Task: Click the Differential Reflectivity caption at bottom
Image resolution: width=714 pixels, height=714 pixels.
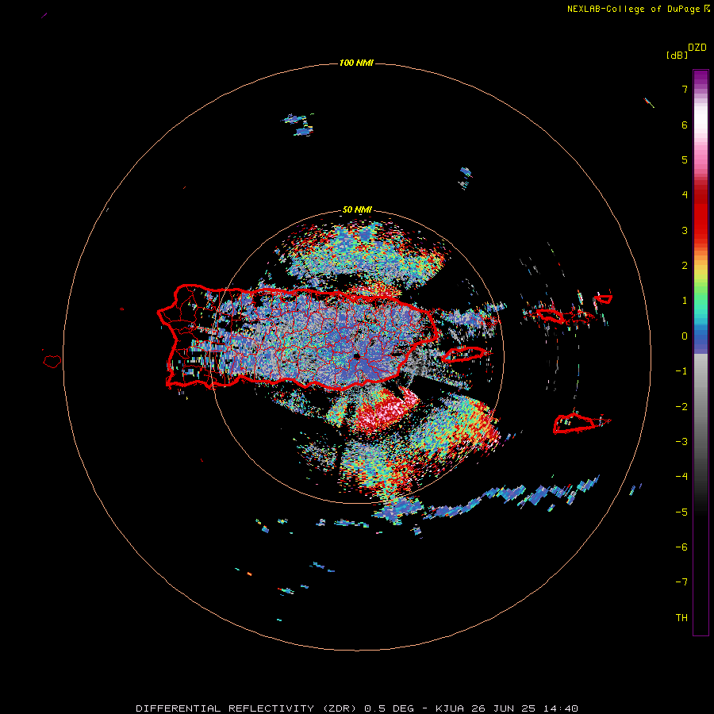Action: [x=357, y=708]
